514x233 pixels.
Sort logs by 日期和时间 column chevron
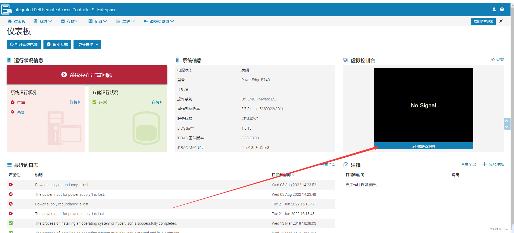click(x=294, y=175)
